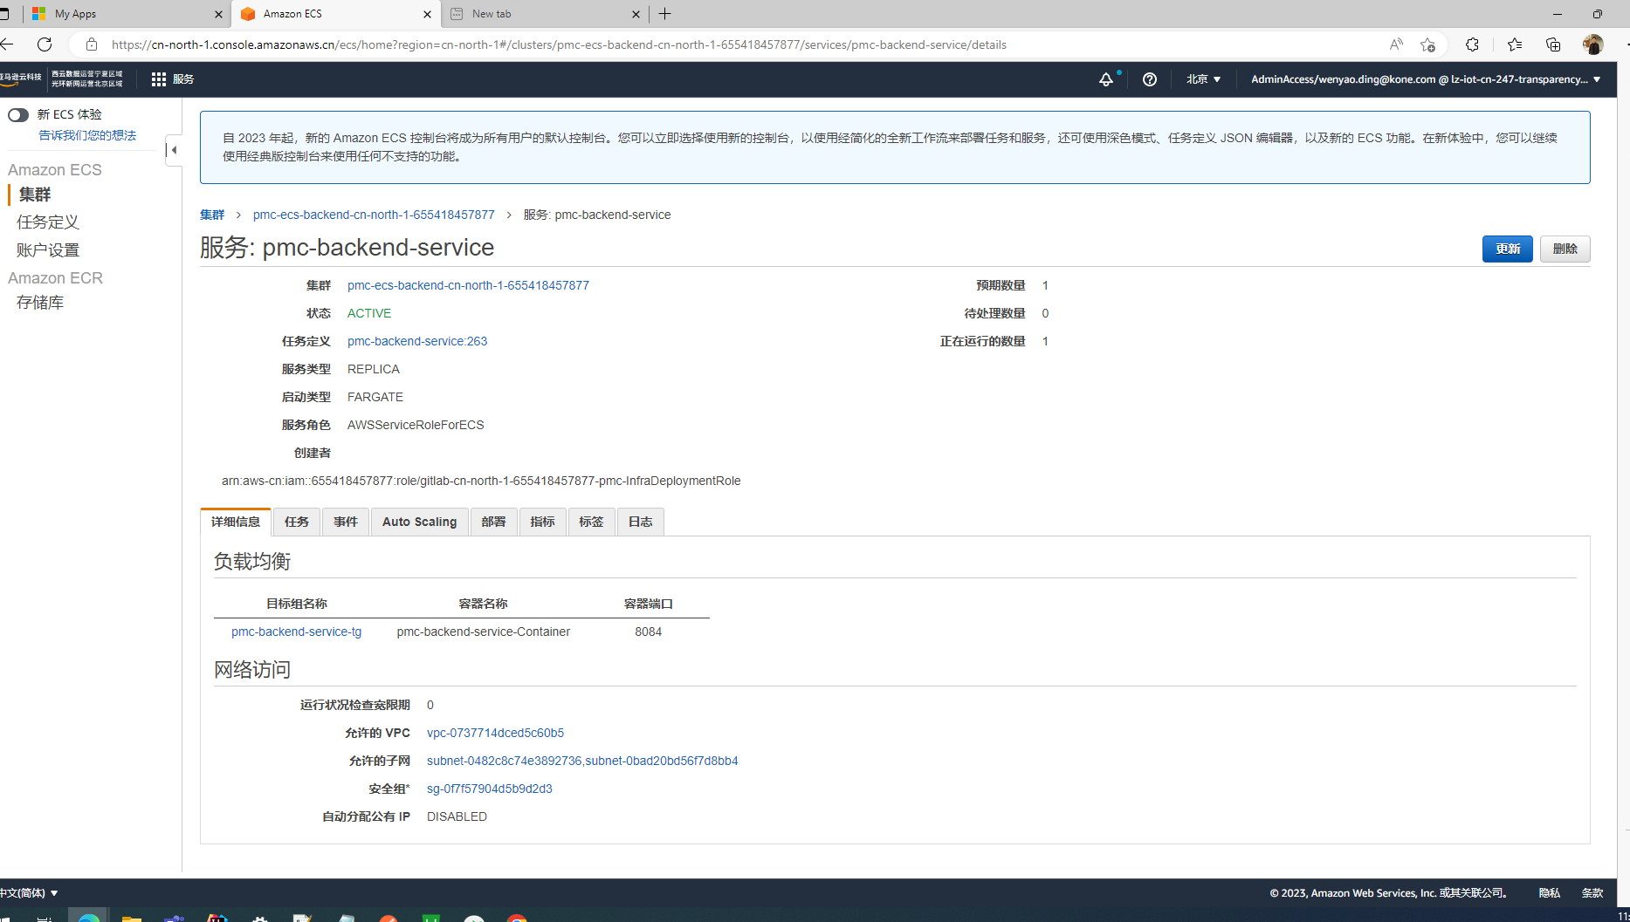The width and height of the screenshot is (1630, 922).
Task: Open the subnet link subnet-0482c8c74e3892736
Action: pyautogui.click(x=504, y=761)
